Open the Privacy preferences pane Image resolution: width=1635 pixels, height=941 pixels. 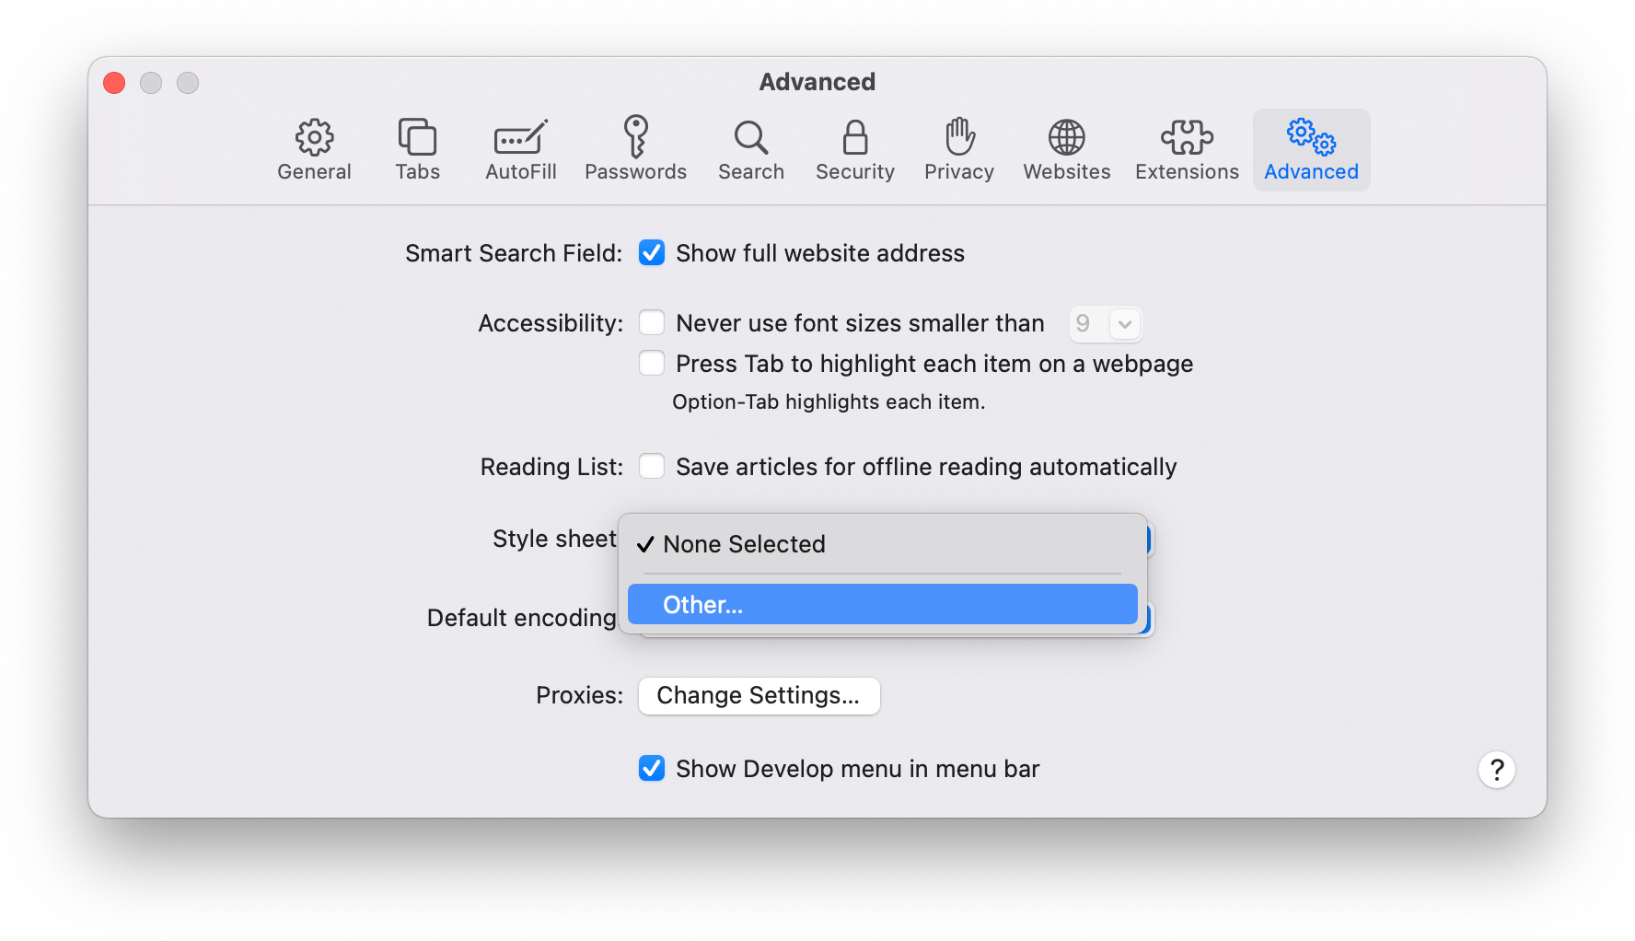(x=959, y=150)
